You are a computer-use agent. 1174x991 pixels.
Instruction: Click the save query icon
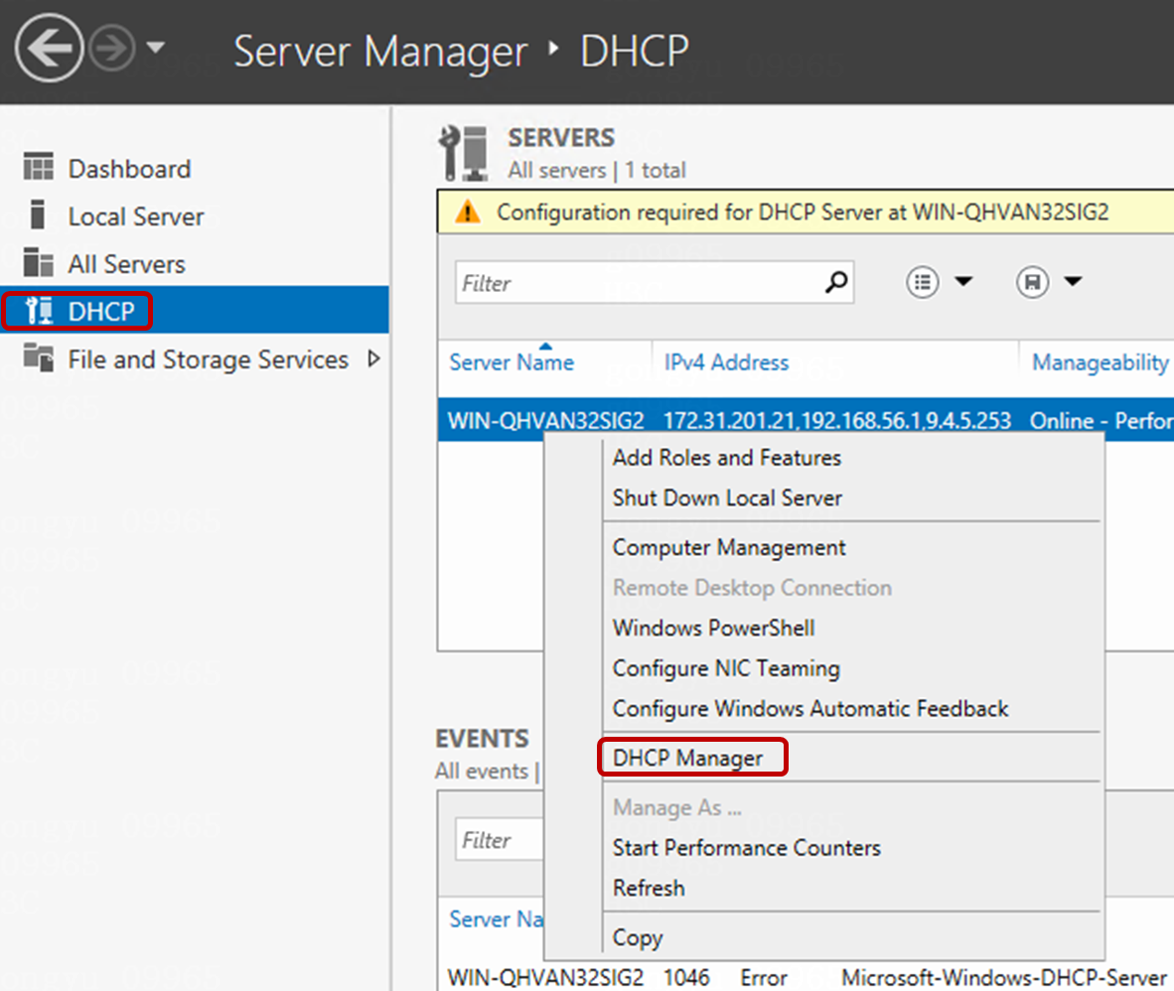[x=1033, y=282]
